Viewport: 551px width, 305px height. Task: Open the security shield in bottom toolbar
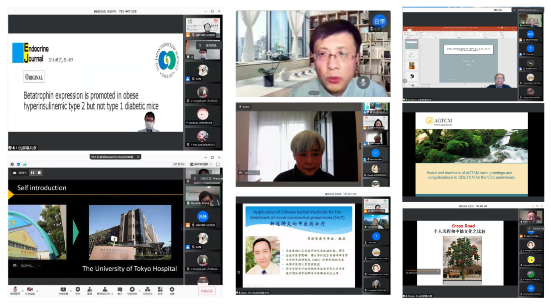pyautogui.click(x=77, y=290)
